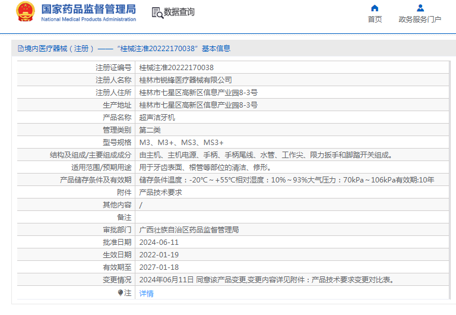Click the 变更情况 row label
This screenshot has height=315, width=456.
[117, 280]
